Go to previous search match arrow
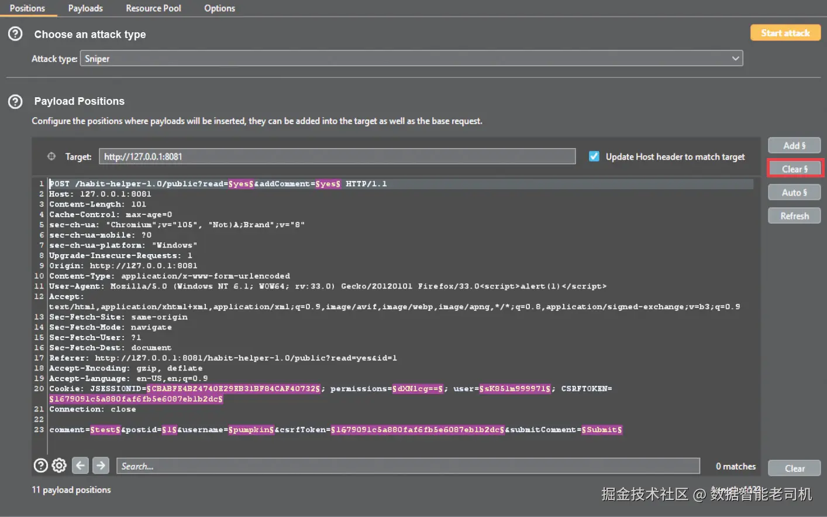The height and width of the screenshot is (517, 827). coord(81,465)
